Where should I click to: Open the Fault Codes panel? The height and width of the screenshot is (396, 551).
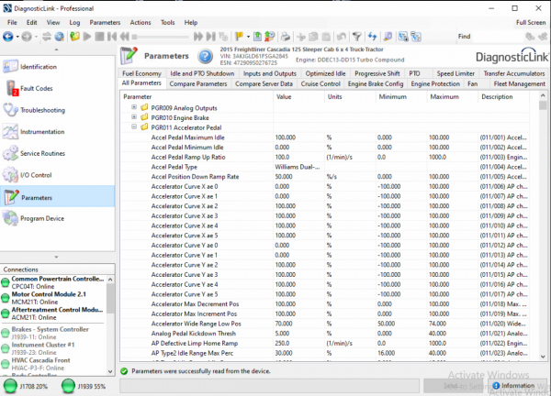pyautogui.click(x=37, y=88)
